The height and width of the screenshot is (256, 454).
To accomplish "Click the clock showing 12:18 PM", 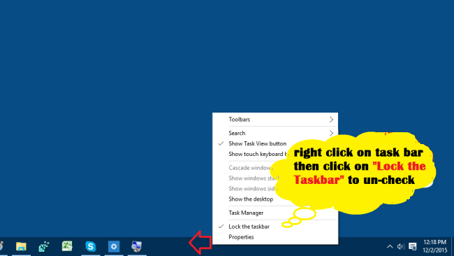I will coord(435,246).
